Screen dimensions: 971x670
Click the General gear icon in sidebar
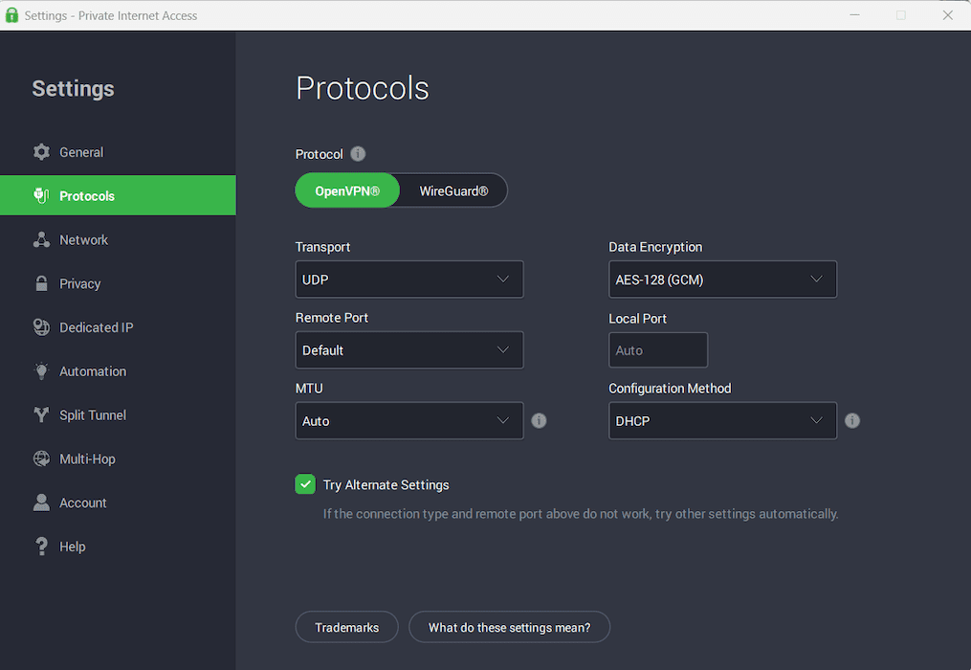pyautogui.click(x=42, y=151)
